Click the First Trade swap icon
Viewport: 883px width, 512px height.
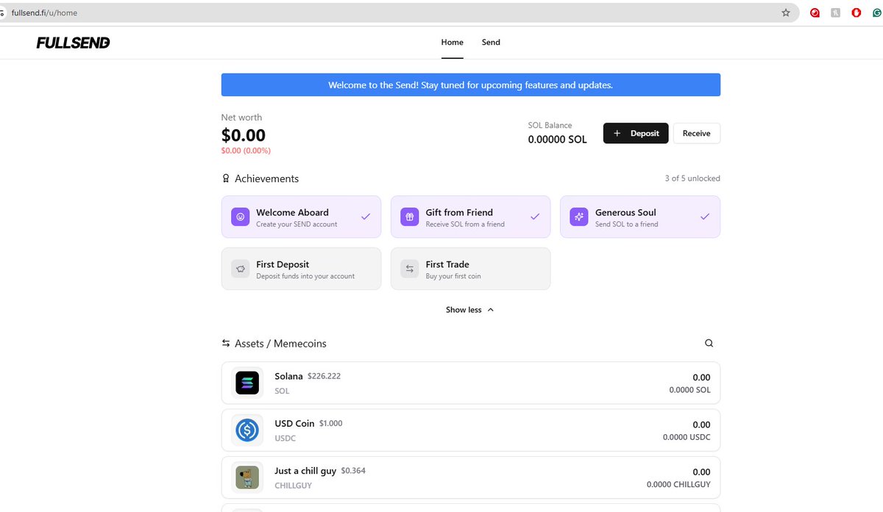410,269
